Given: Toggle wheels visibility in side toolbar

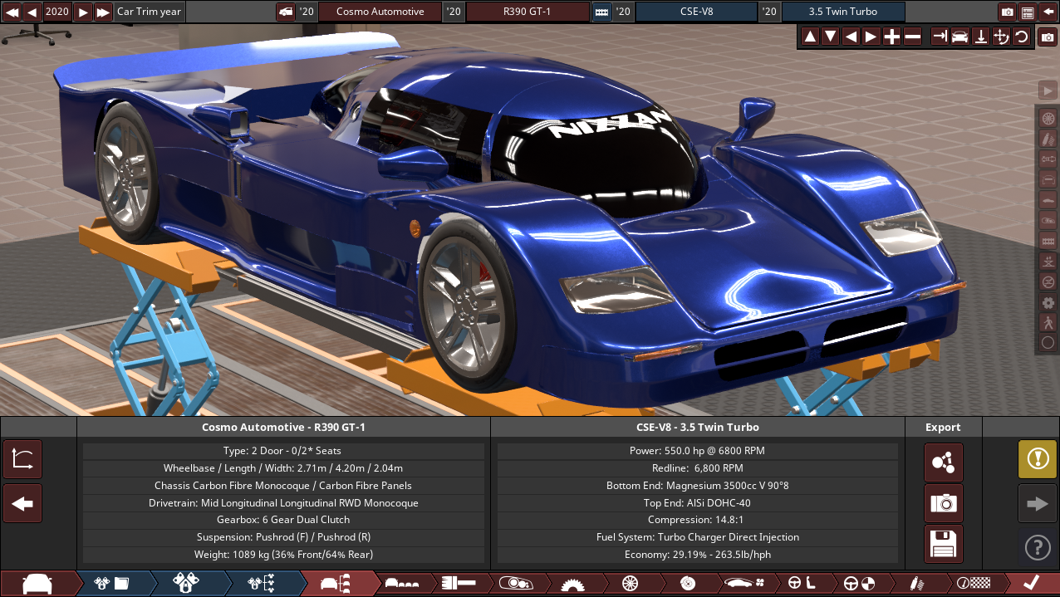Looking at the screenshot, I should coord(1048,118).
